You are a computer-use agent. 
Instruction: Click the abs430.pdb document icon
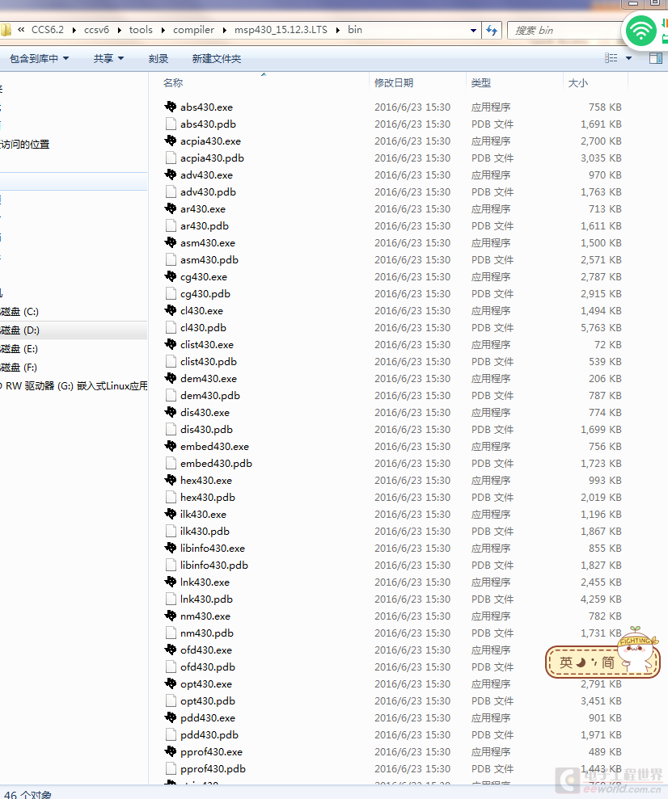coord(171,124)
